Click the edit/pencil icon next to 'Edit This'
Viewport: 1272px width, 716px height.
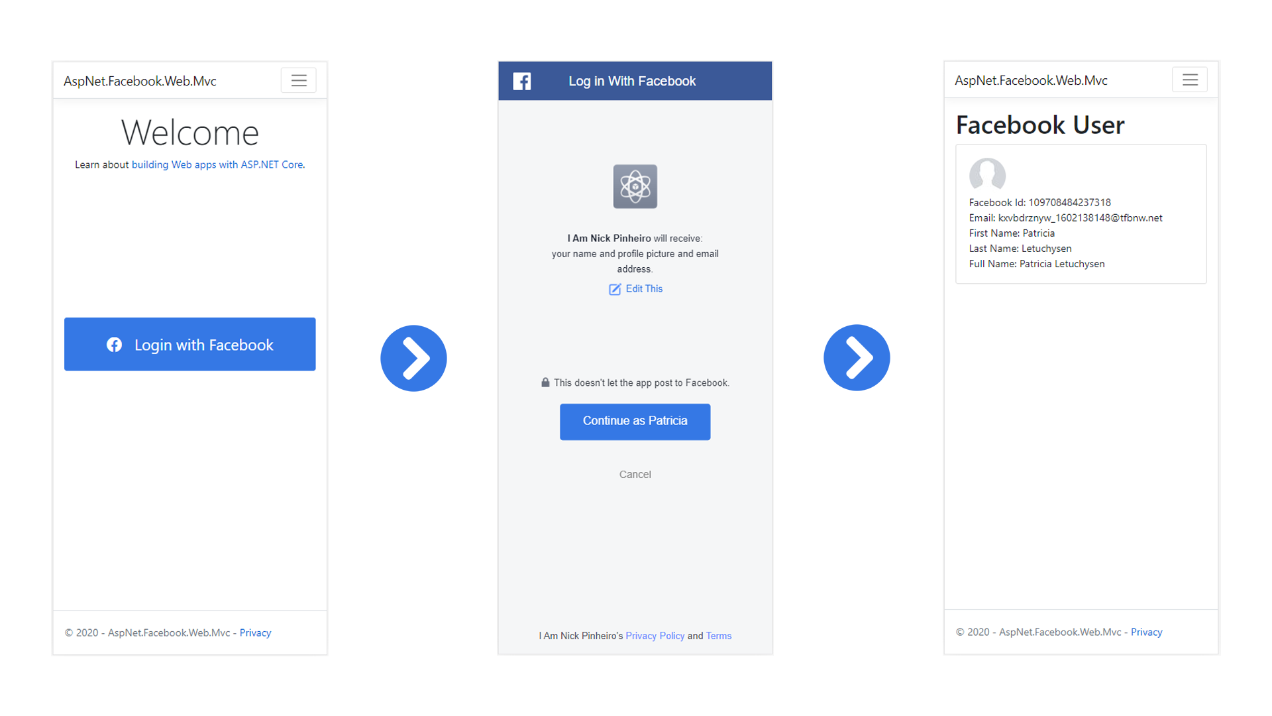[x=614, y=288]
